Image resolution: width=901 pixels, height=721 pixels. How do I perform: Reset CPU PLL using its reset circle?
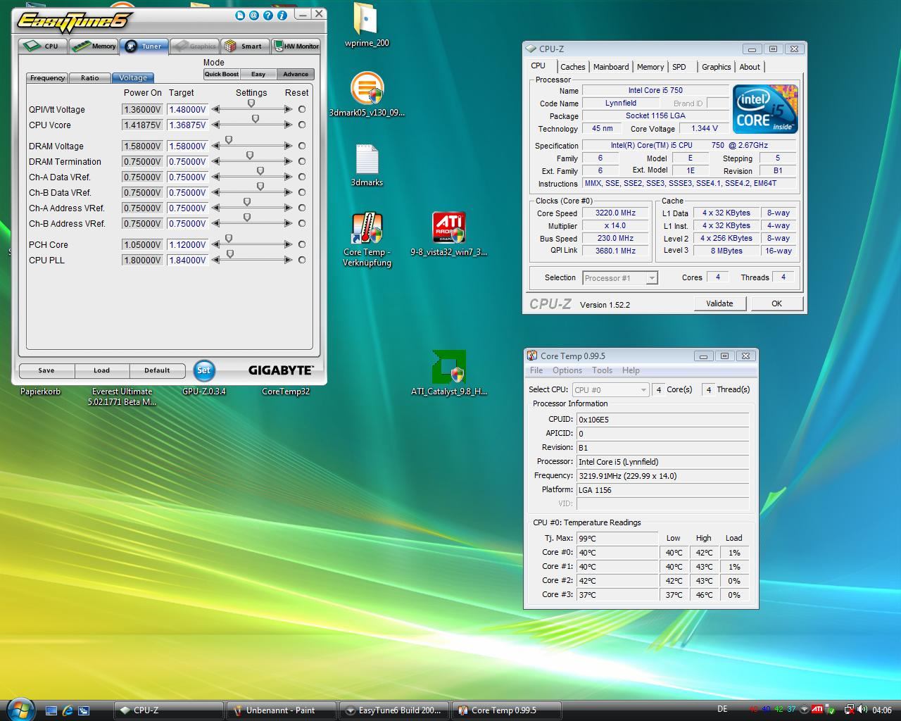click(x=302, y=260)
